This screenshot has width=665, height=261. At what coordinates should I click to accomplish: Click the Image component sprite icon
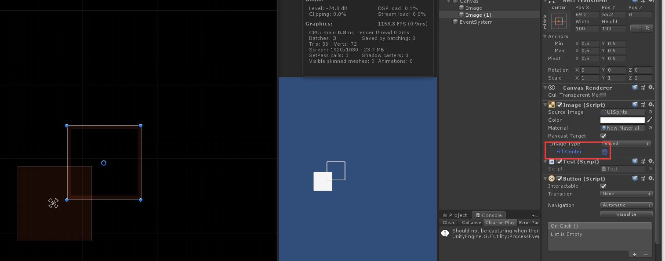click(x=551, y=105)
